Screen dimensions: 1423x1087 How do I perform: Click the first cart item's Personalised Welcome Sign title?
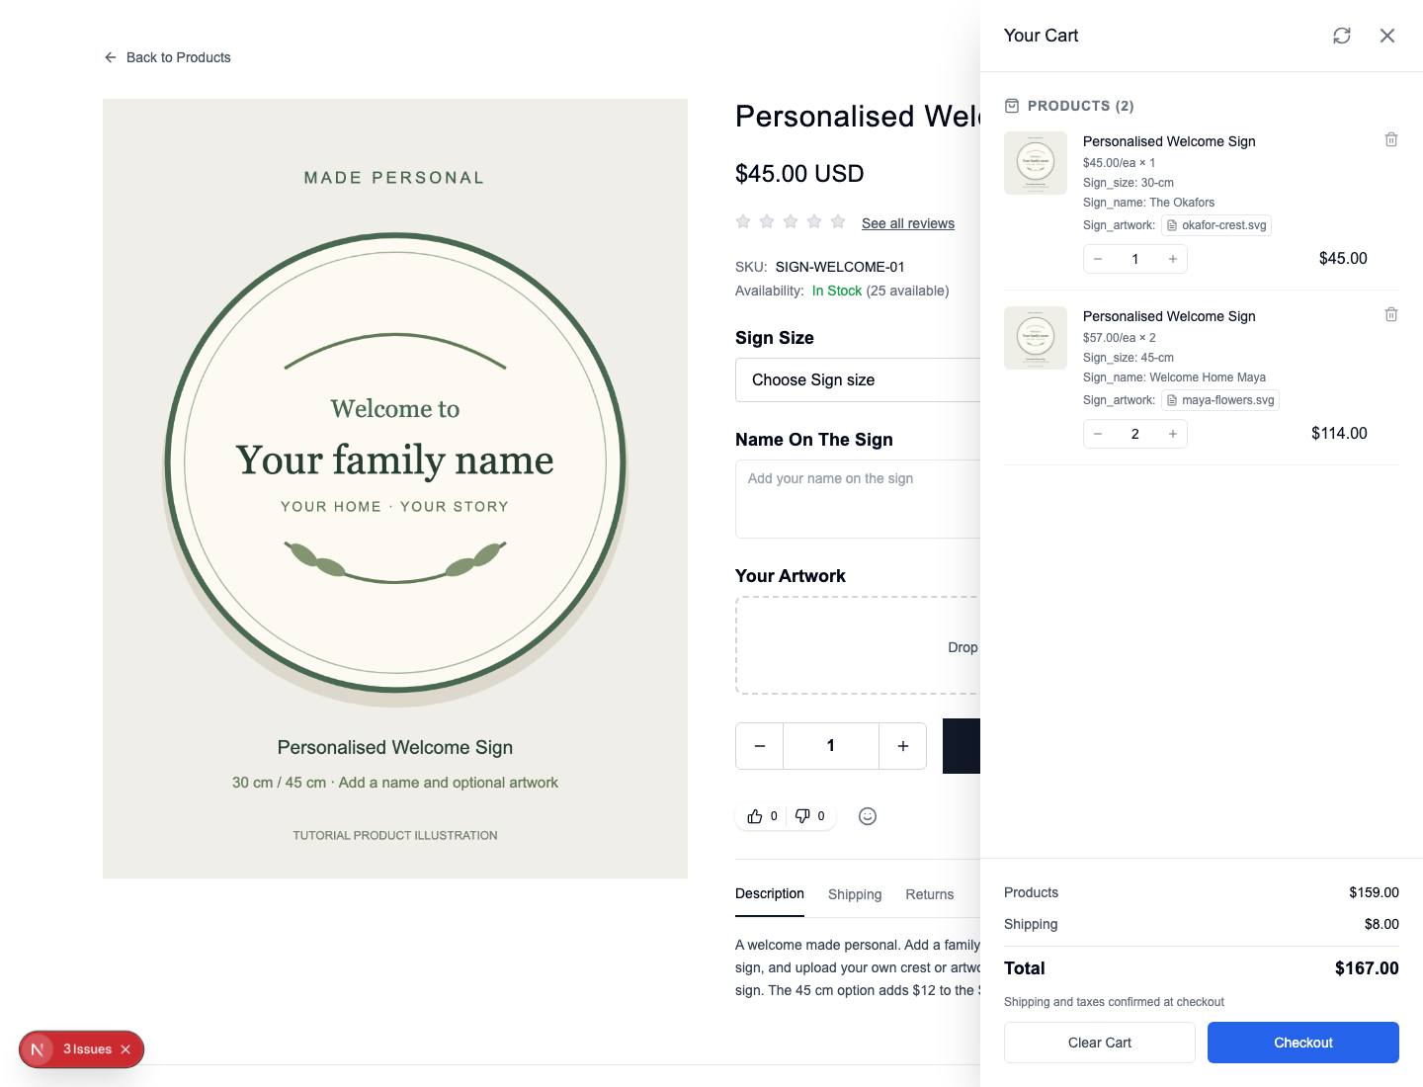[1169, 141]
